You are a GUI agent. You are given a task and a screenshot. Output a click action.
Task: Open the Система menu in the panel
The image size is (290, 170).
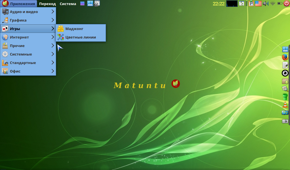(x=68, y=4)
